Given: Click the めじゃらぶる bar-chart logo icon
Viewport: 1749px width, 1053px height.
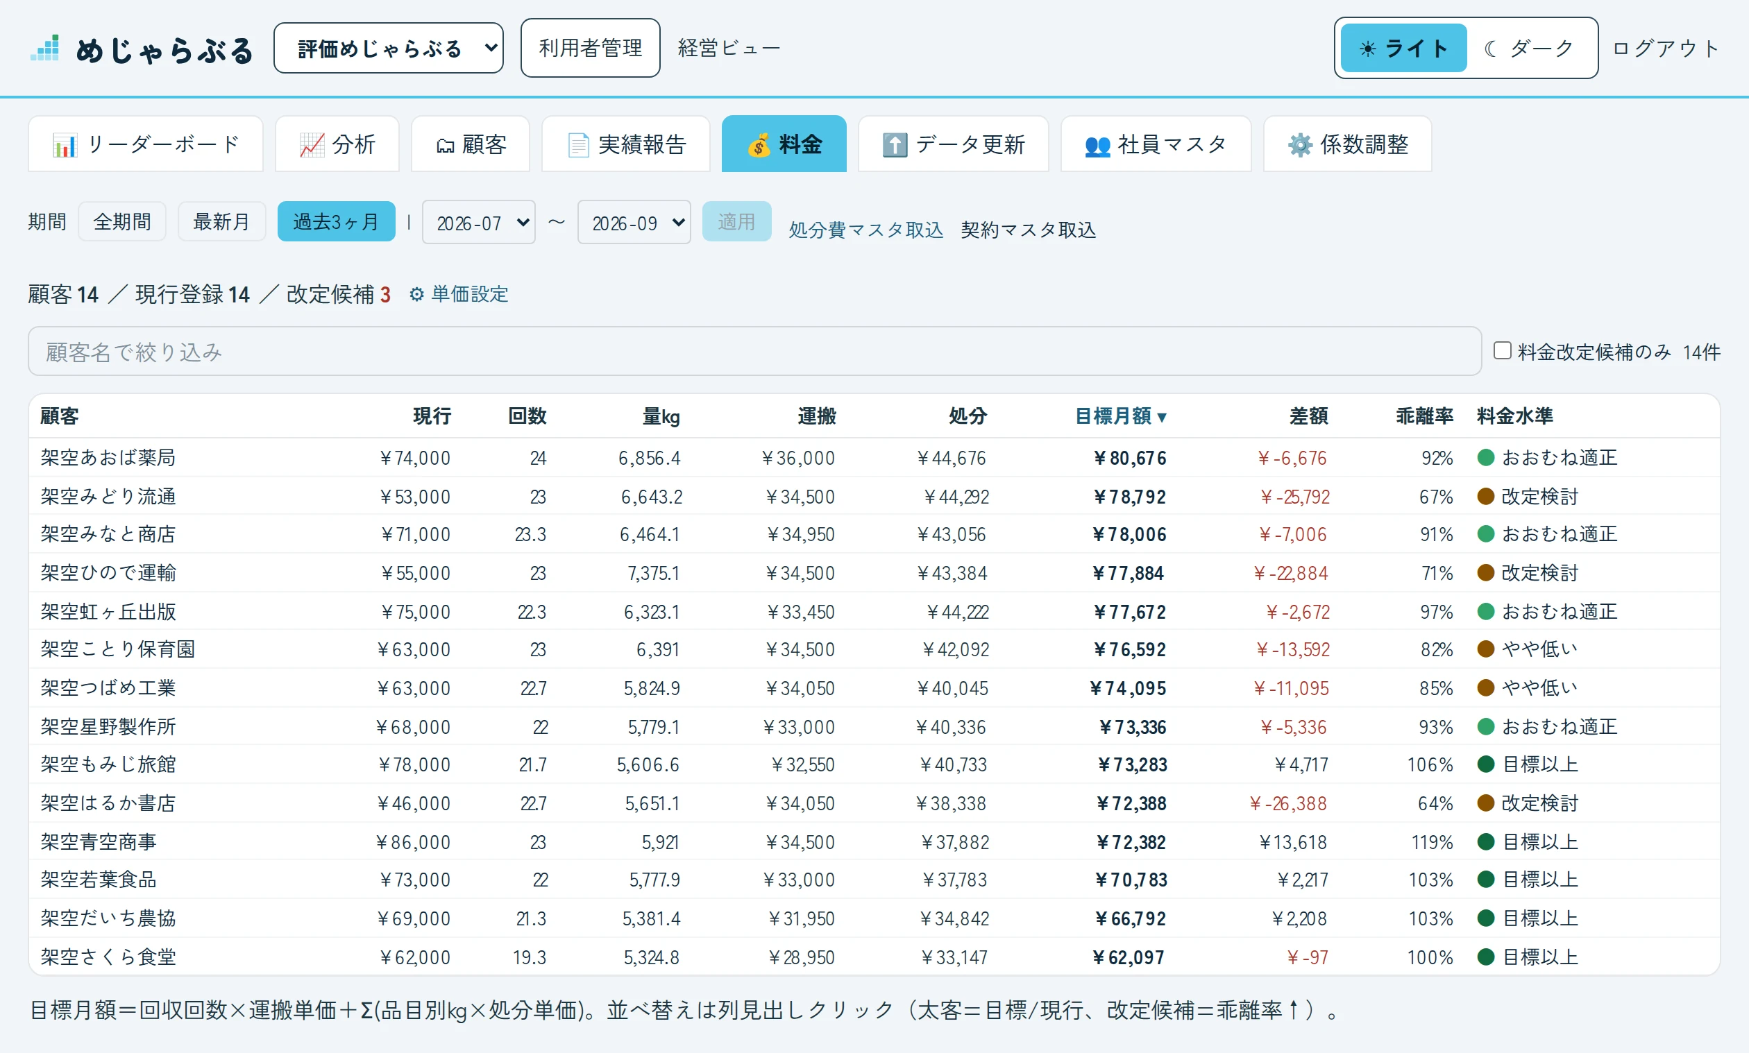Looking at the screenshot, I should (44, 49).
